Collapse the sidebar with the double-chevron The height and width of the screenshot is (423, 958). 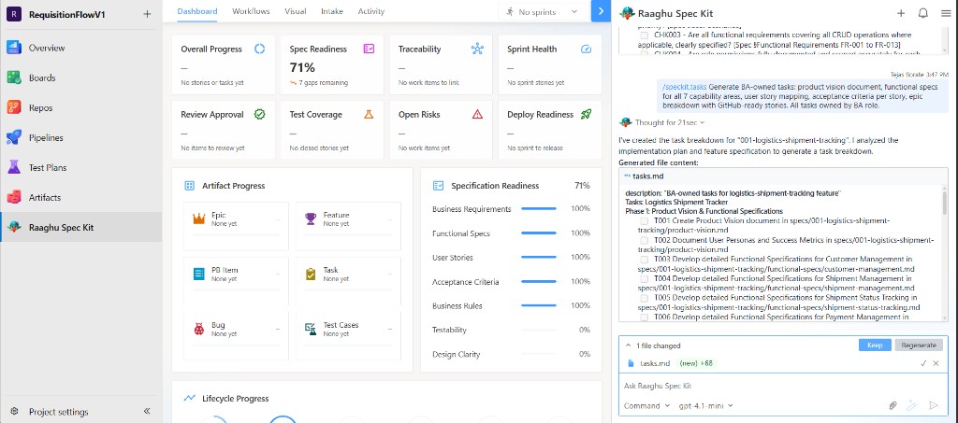coord(147,412)
